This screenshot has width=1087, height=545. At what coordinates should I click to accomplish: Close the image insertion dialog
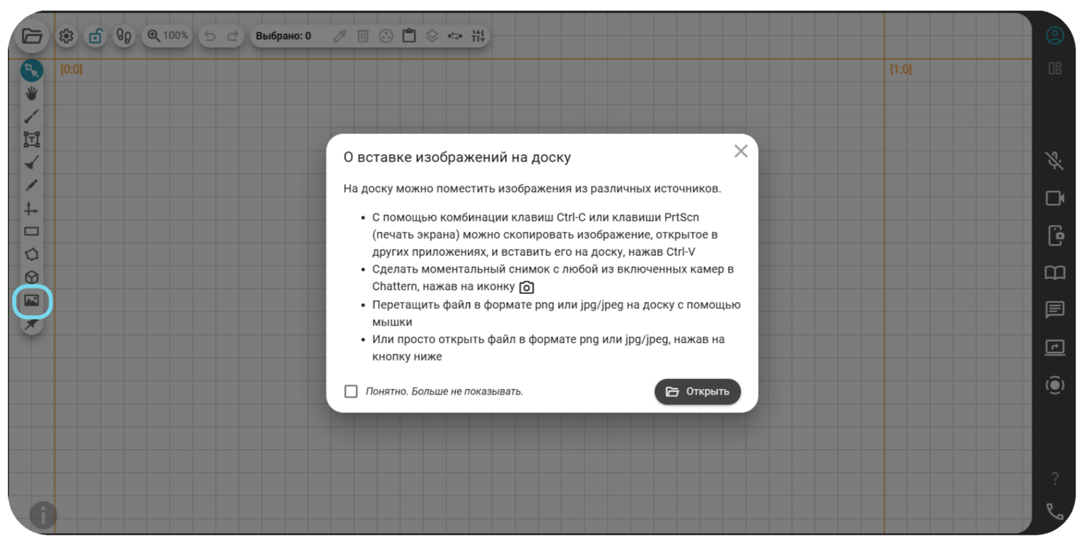pyautogui.click(x=741, y=151)
